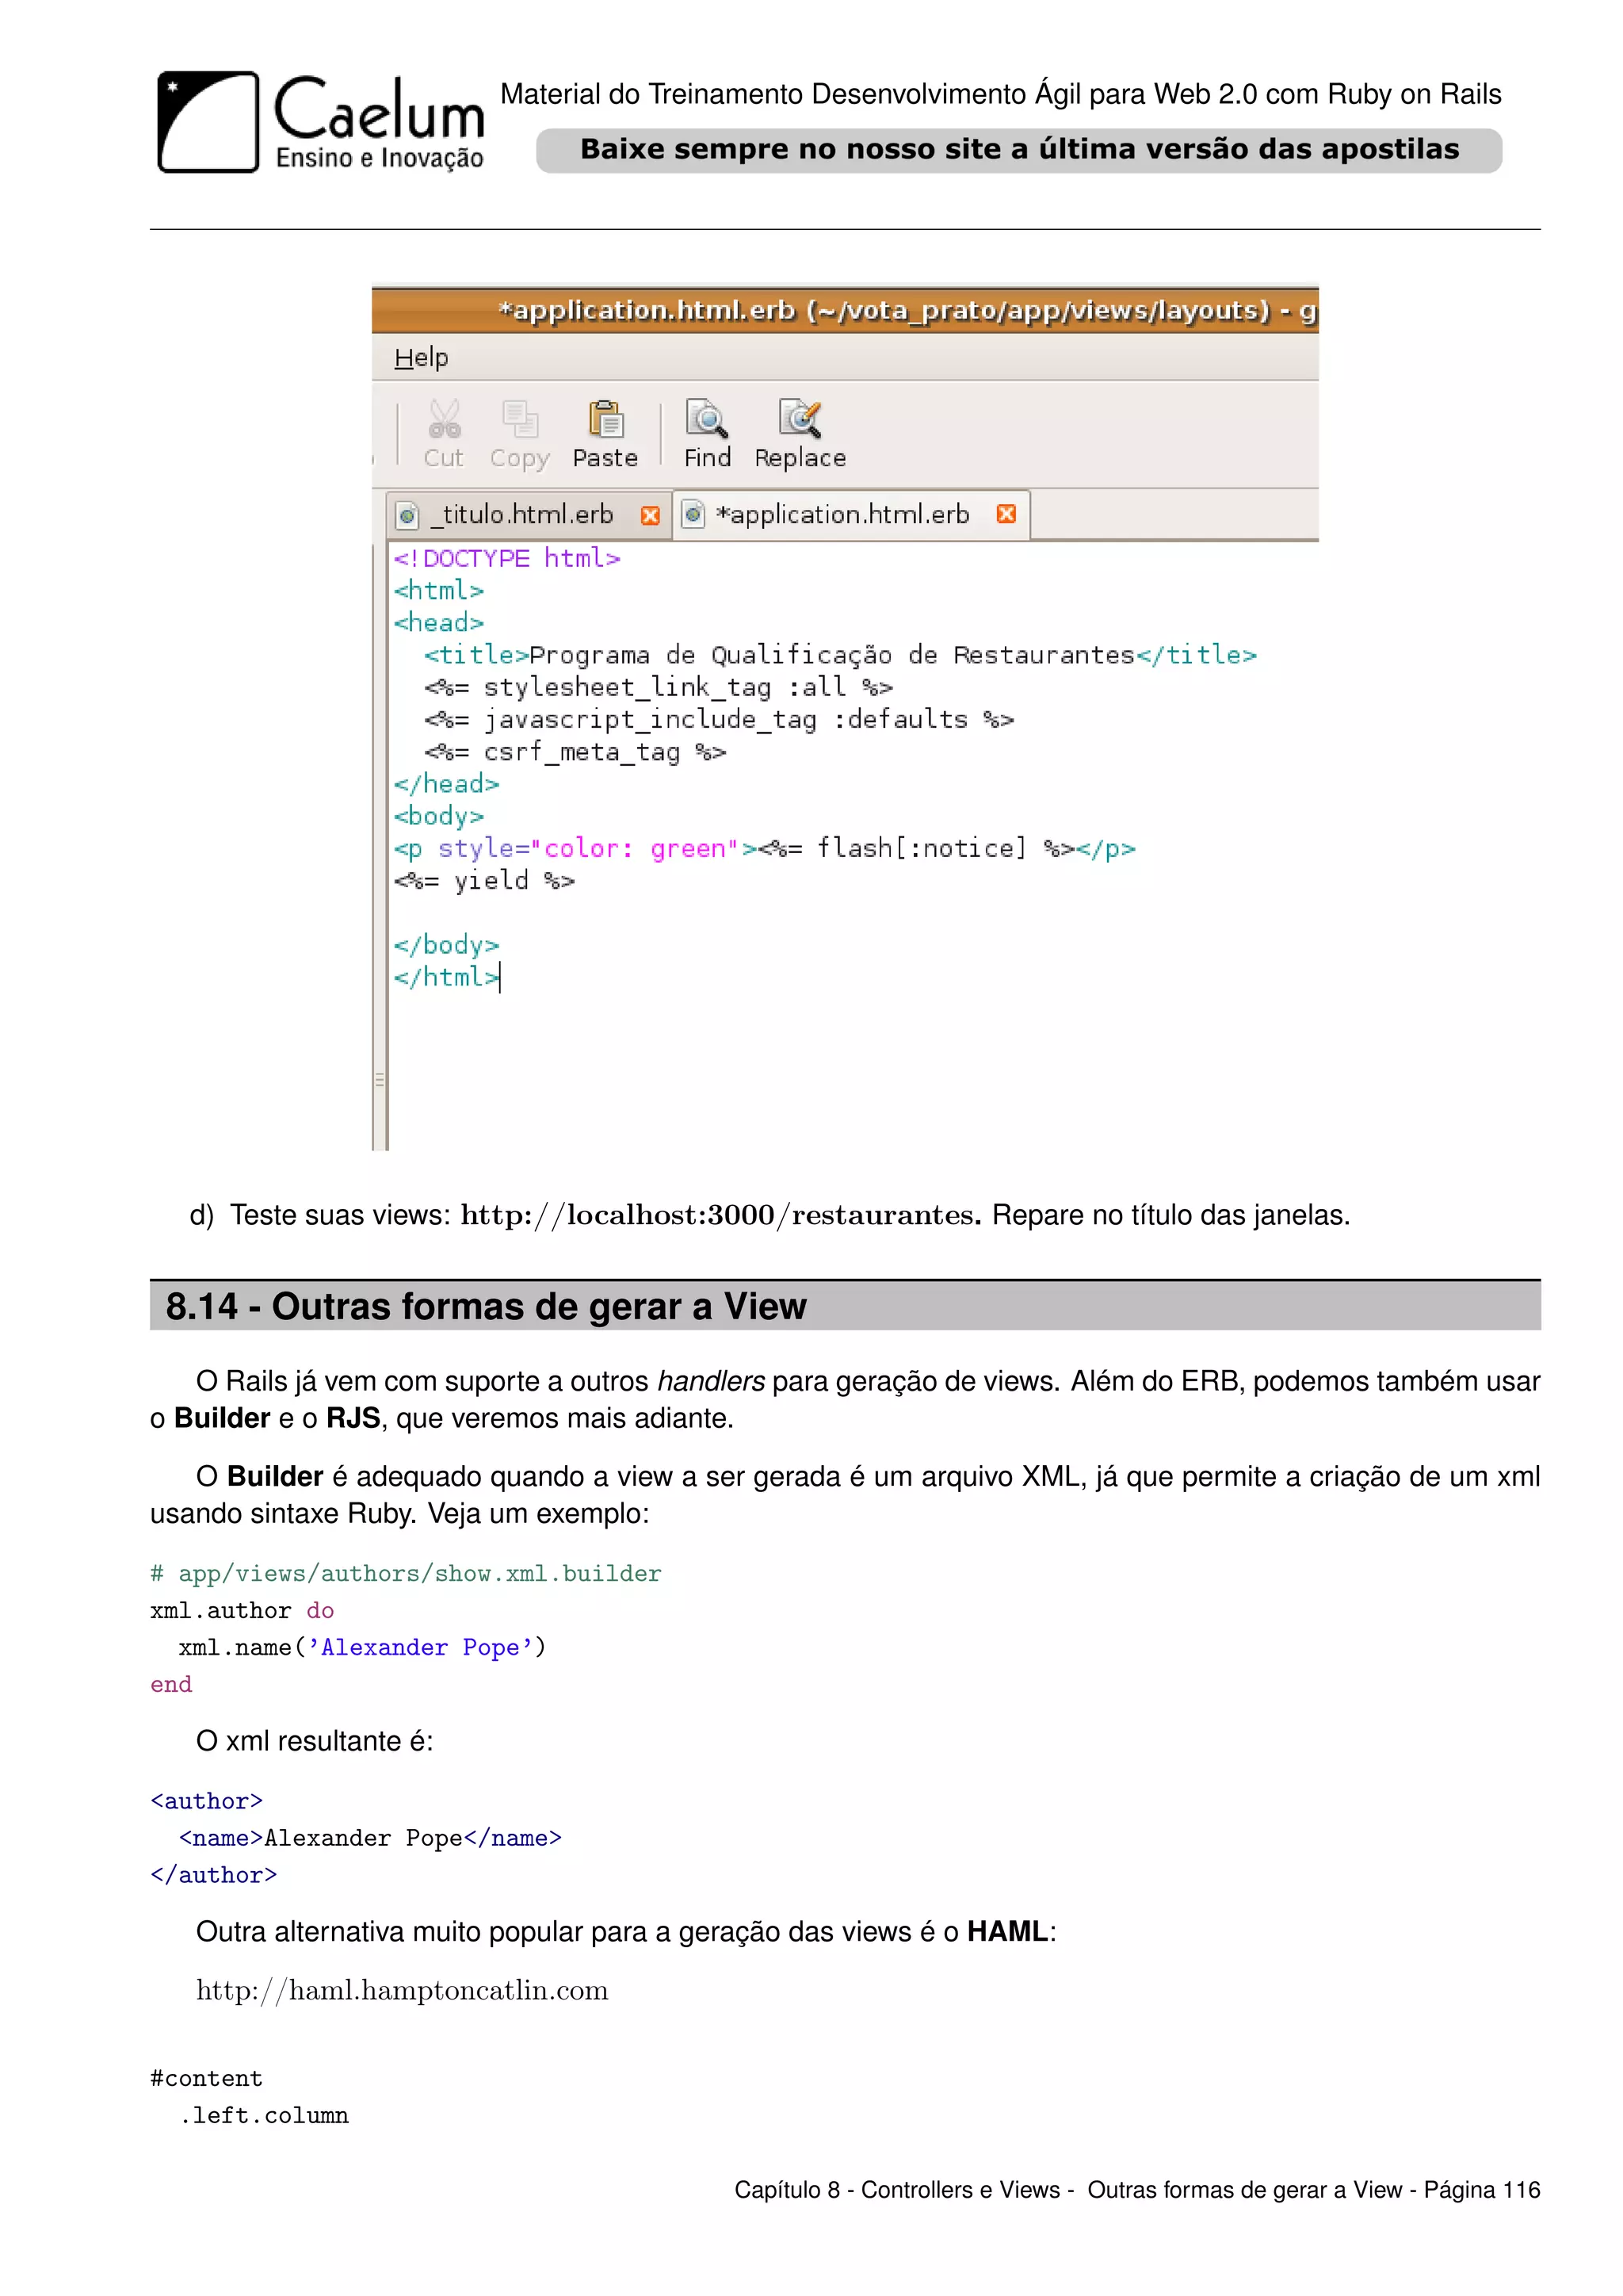The height and width of the screenshot is (2296, 1623).
Task: Click the title tag line in editor
Action: pyautogui.click(x=839, y=655)
